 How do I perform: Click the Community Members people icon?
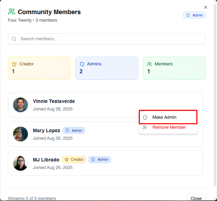click(12, 12)
